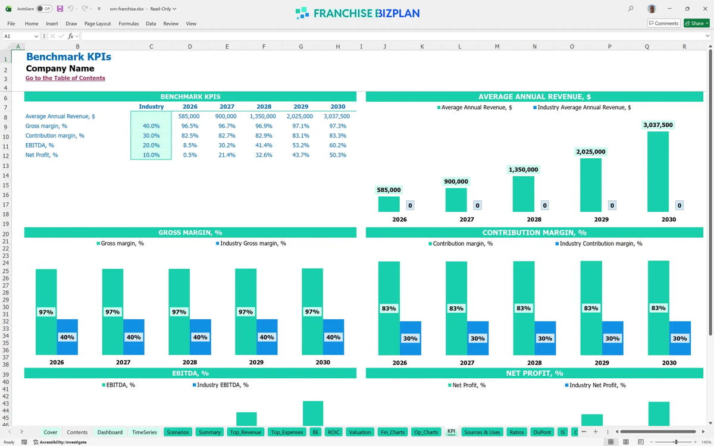This screenshot has width=714, height=446.
Task: Open the Dashboard sheet tab
Action: click(110, 432)
